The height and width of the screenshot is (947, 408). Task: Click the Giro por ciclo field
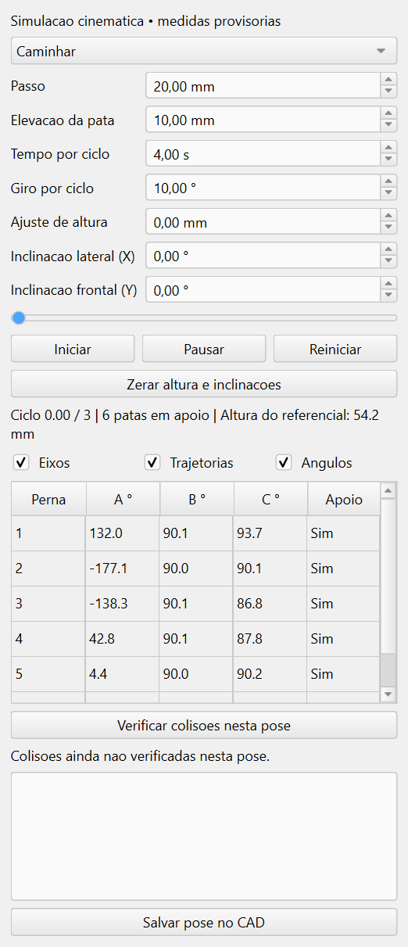[263, 188]
